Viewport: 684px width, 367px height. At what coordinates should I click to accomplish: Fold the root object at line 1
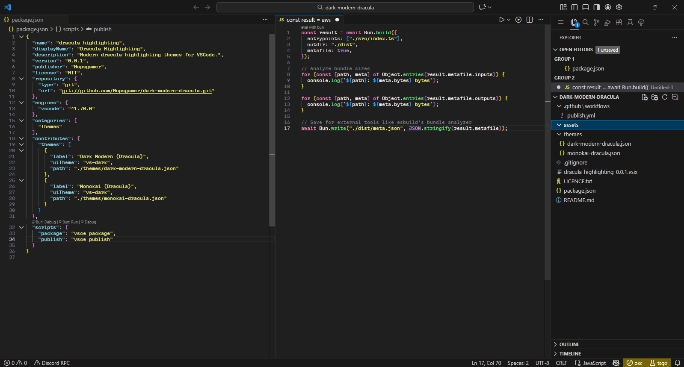coord(21,37)
